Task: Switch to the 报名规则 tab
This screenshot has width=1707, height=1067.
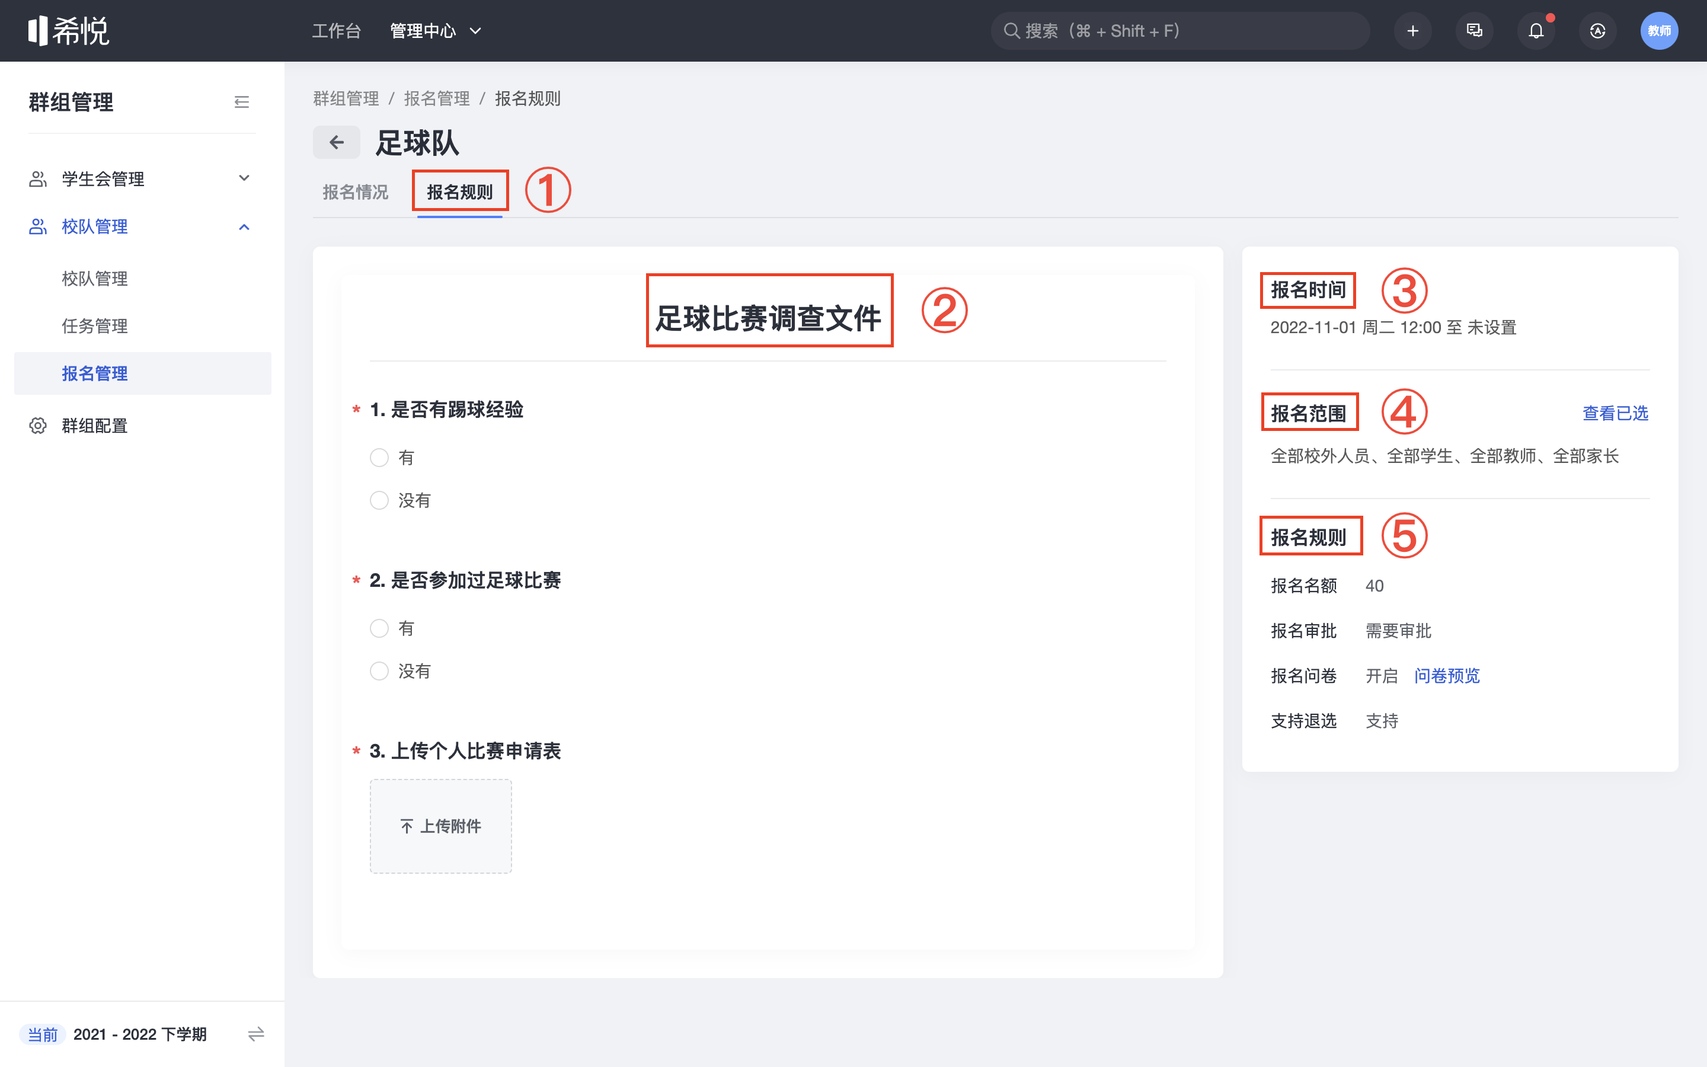Action: [x=459, y=192]
